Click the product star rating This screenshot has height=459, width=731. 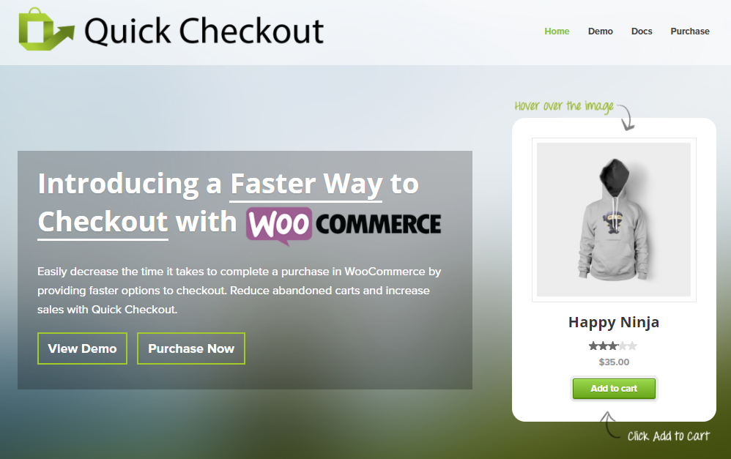pos(612,346)
